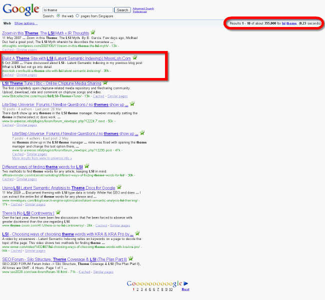The height and width of the screenshot is (300, 325).
Task: Click the Search button
Action: [122, 10]
